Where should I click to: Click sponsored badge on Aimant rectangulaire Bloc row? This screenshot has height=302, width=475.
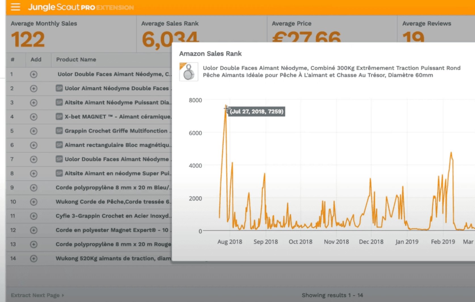pos(59,145)
